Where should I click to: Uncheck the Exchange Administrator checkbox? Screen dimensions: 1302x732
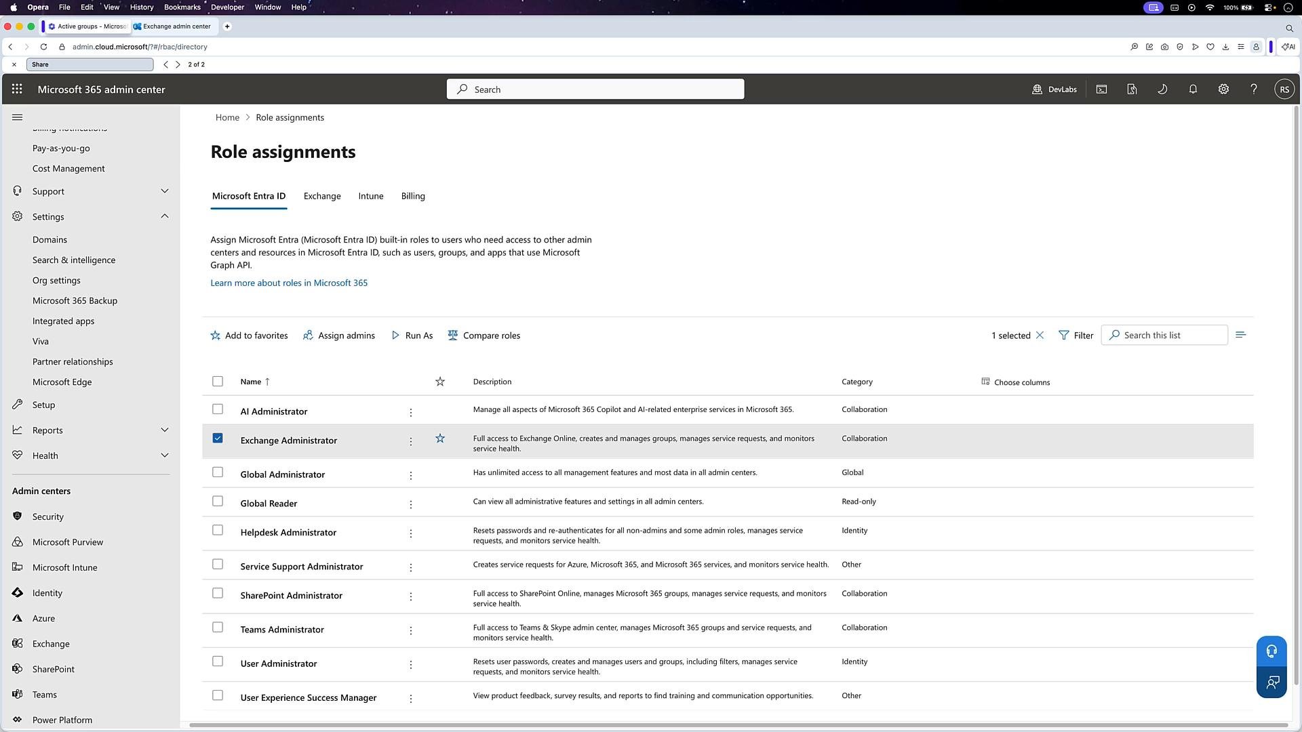[218, 438]
